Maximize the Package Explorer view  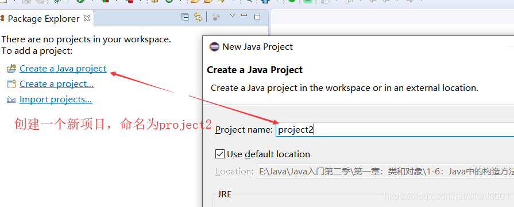point(257,17)
